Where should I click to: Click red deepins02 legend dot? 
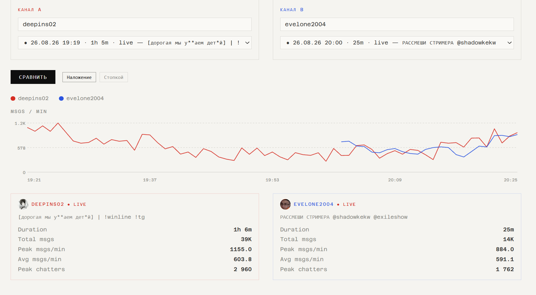13,98
